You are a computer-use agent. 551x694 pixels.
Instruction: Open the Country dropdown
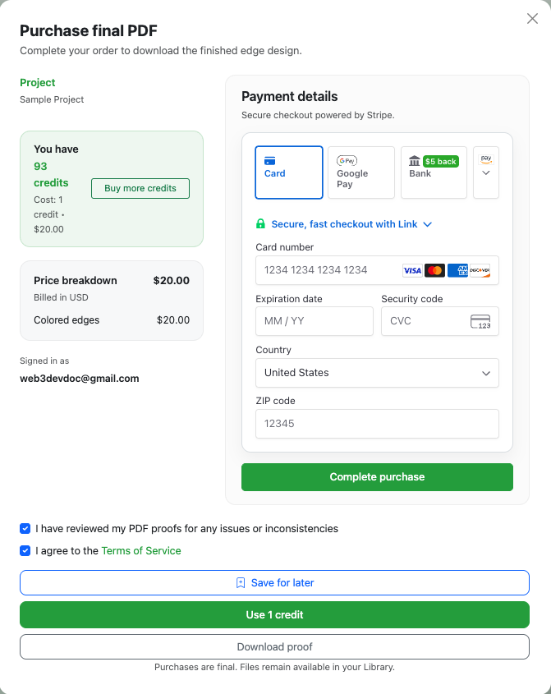tap(377, 373)
